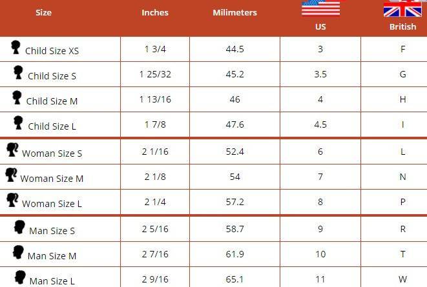Click the Child Size XS head icon
This screenshot has width=427, height=287.
pyautogui.click(x=16, y=47)
